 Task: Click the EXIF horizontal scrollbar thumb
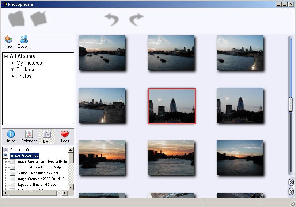pos(33,193)
